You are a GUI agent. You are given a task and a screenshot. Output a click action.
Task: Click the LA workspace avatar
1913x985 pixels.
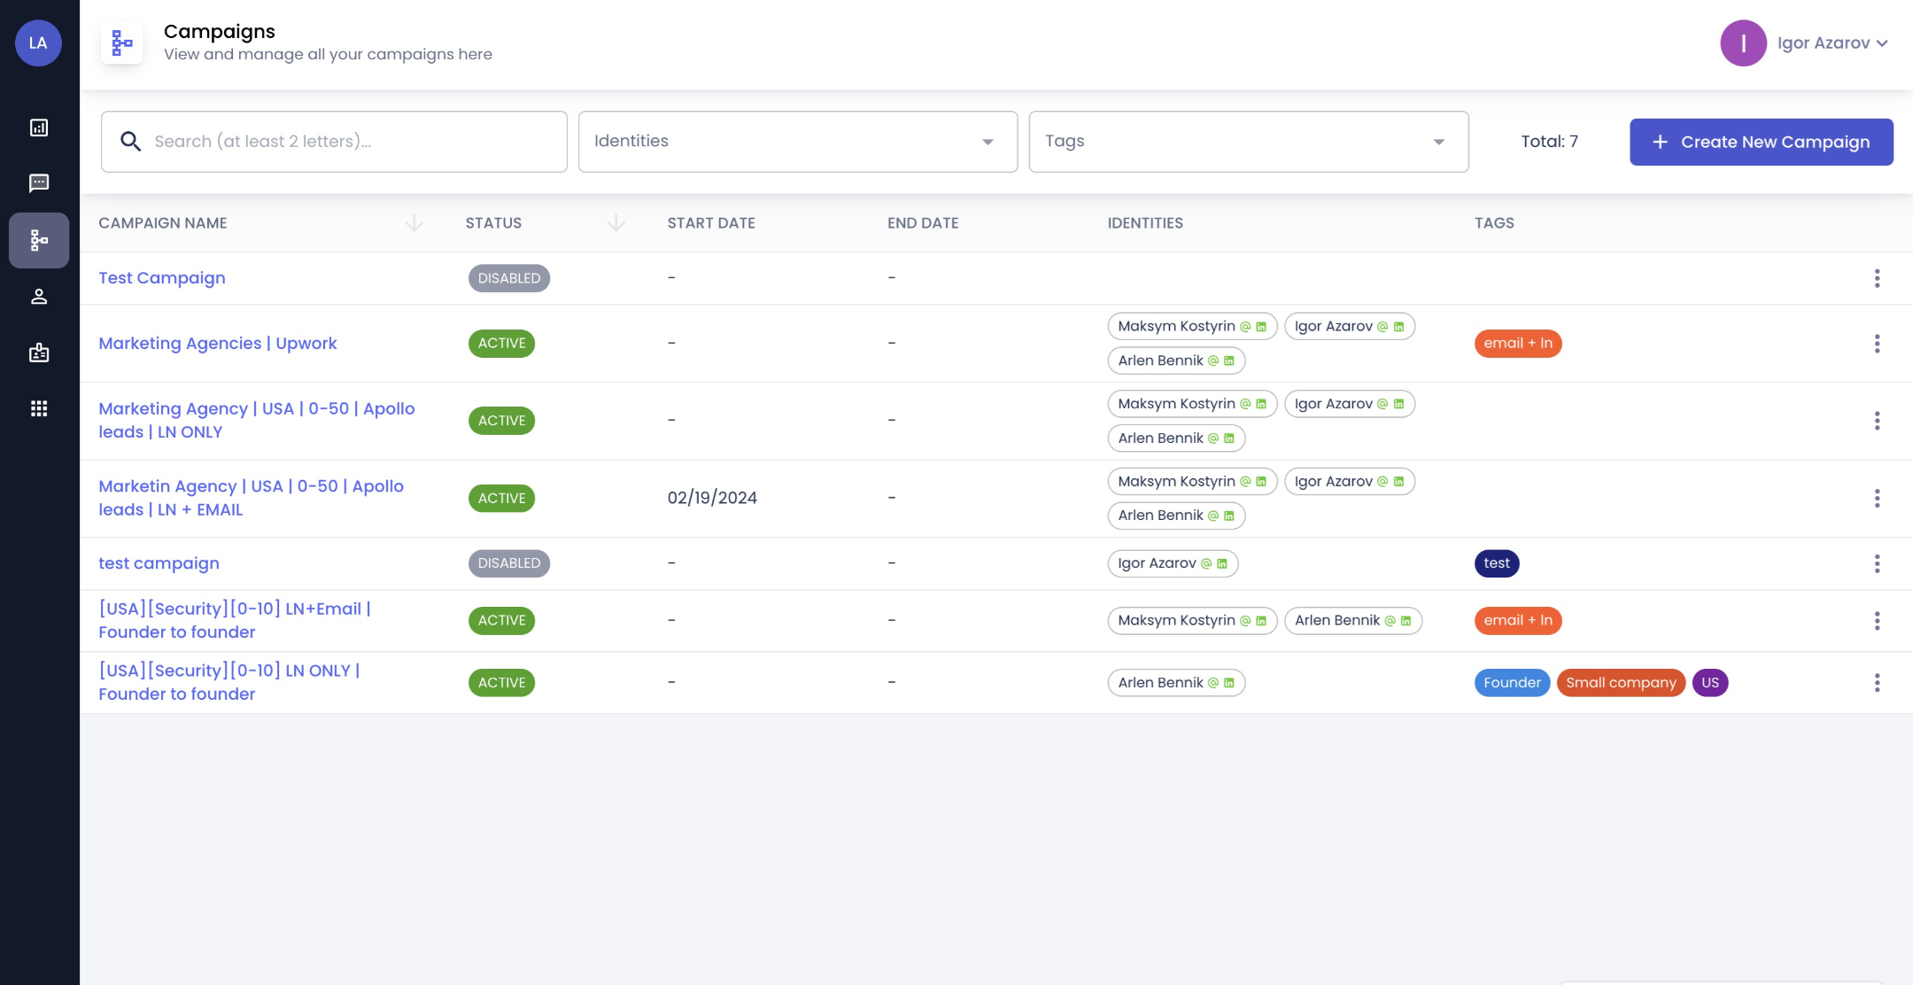pos(38,43)
